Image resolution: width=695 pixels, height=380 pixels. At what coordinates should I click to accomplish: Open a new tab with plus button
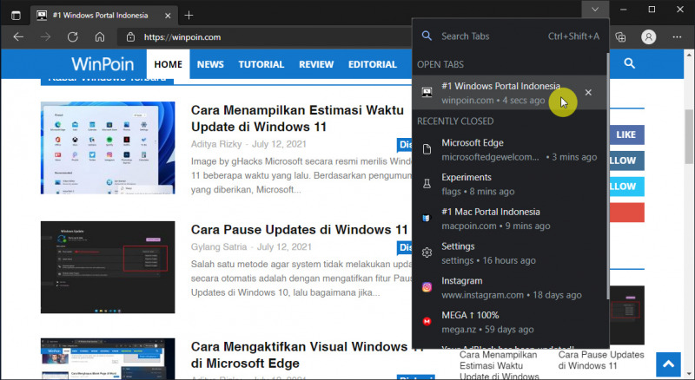189,16
